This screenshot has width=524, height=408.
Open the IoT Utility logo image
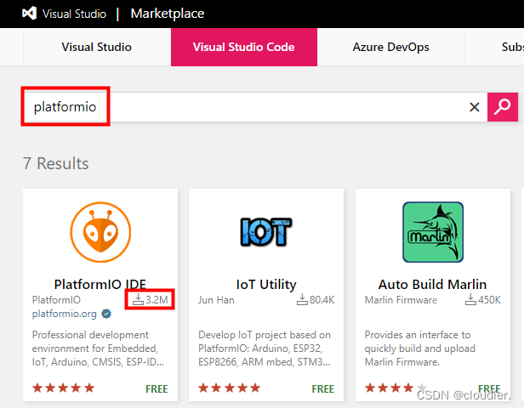click(x=266, y=232)
